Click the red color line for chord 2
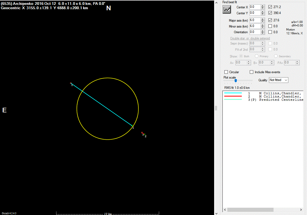This screenshot has width=307, height=215. click(x=233, y=96)
